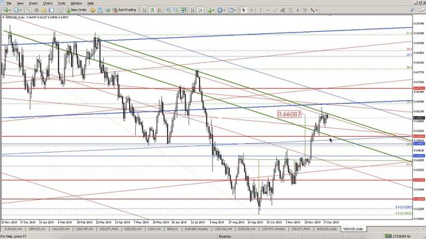Select the Horizontal Line tool

[x=268, y=10]
